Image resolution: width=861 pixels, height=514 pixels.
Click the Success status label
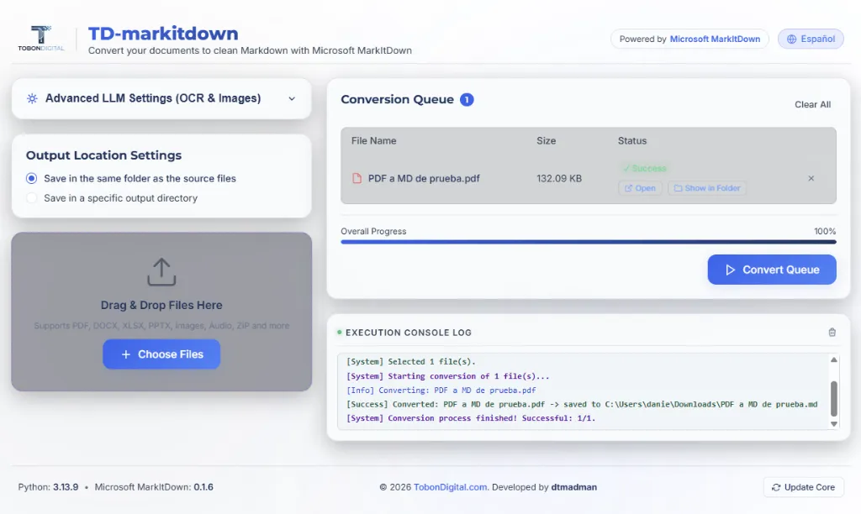tap(645, 169)
